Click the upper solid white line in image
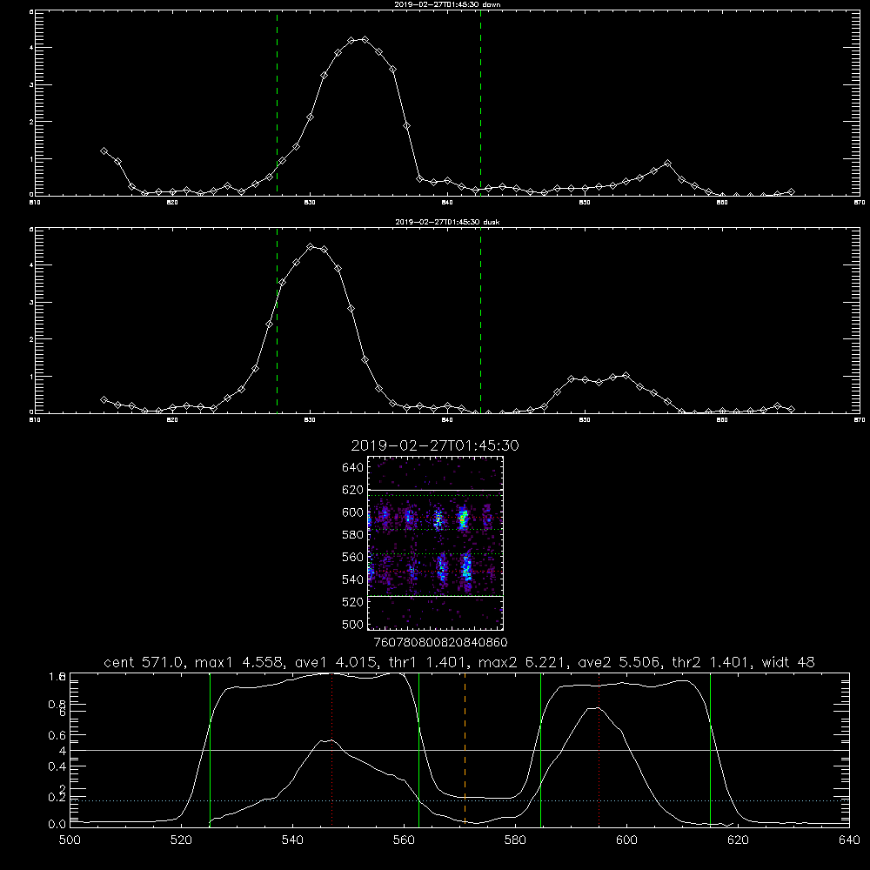870x870 pixels. pyautogui.click(x=435, y=490)
